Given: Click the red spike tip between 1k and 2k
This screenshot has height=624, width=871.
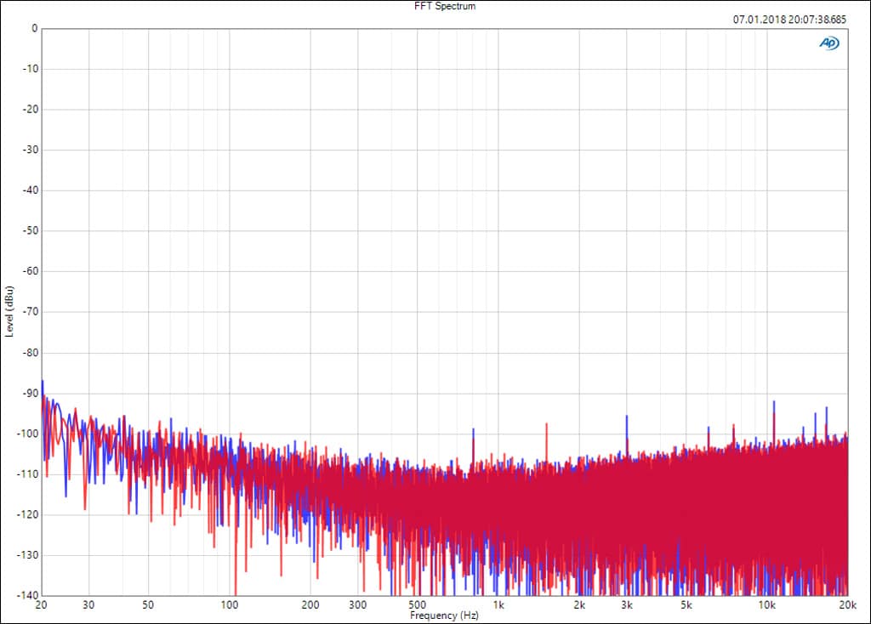Looking at the screenshot, I should 547,423.
